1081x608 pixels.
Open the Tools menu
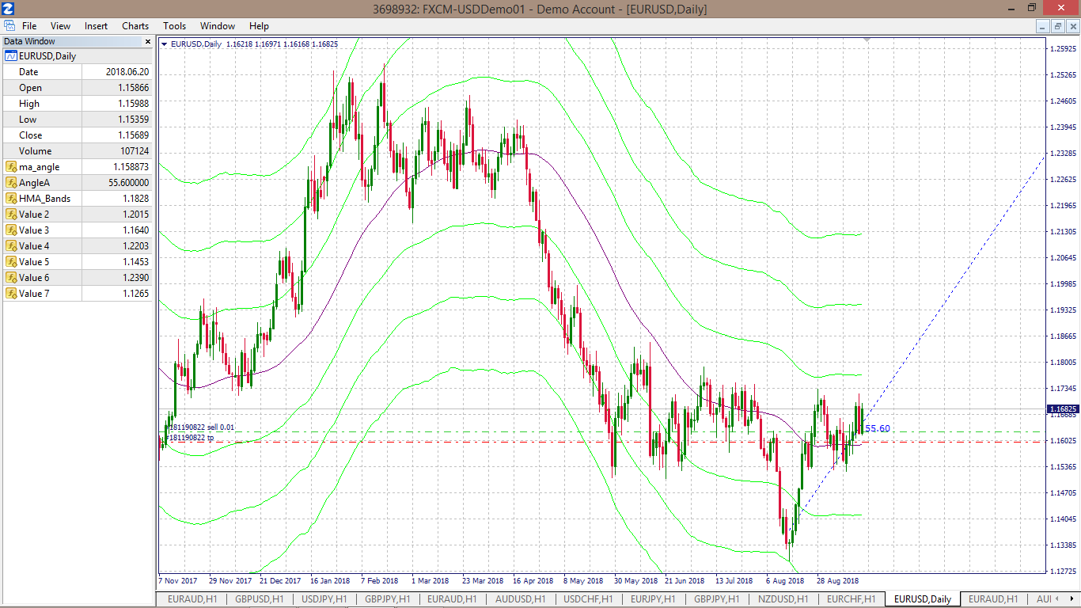coord(174,26)
